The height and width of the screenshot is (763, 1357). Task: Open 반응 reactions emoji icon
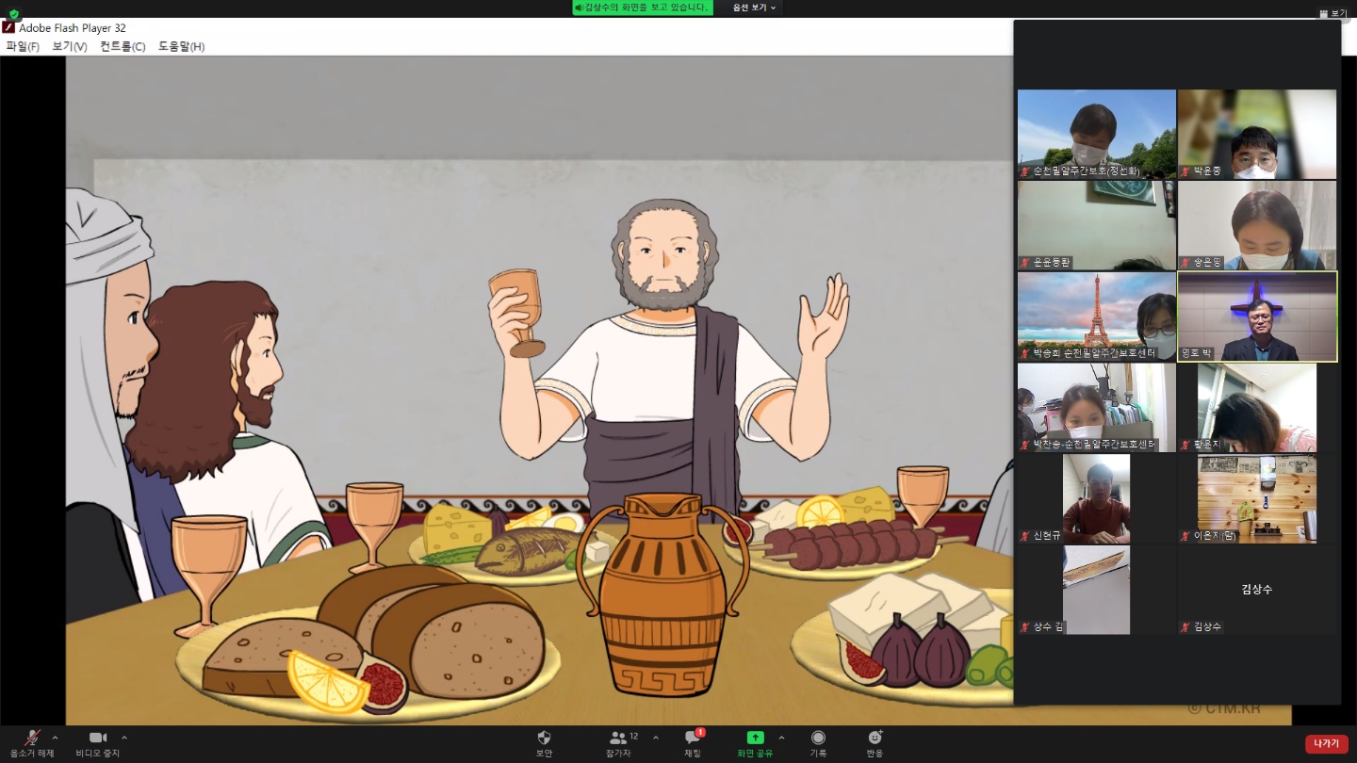[x=875, y=738]
